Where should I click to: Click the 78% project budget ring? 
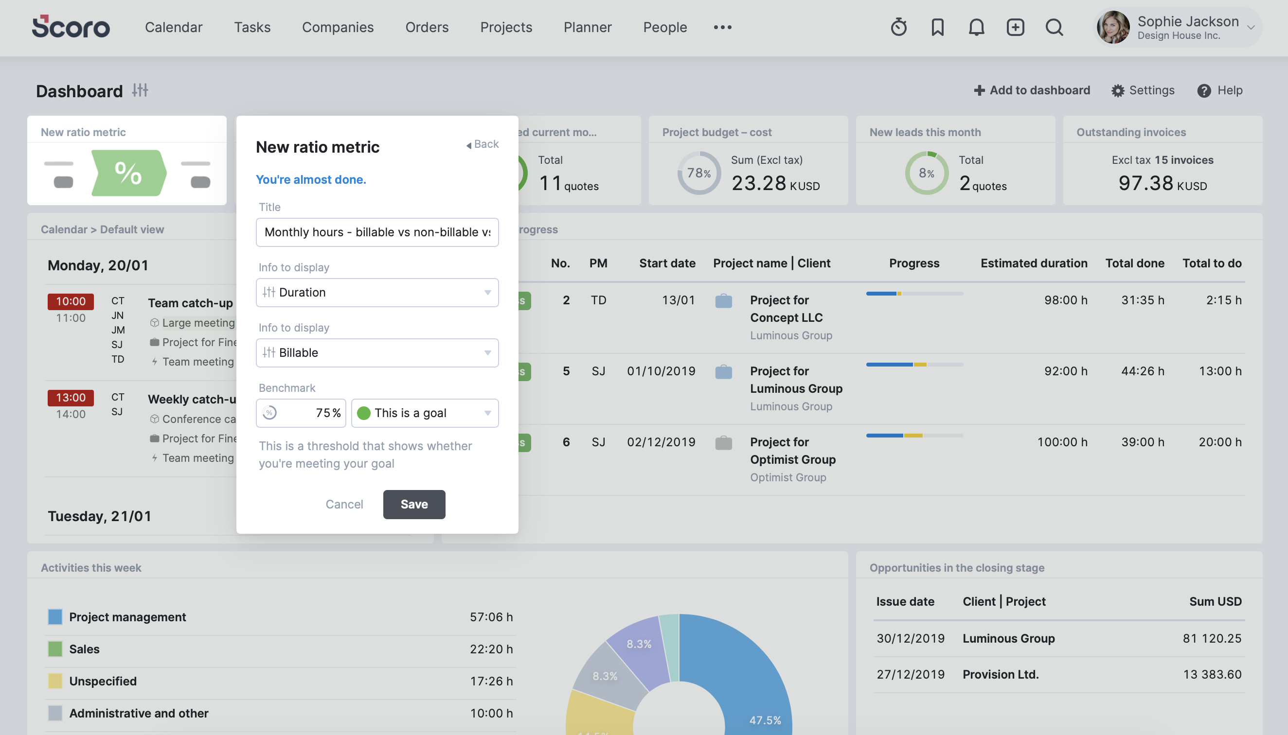coord(699,173)
